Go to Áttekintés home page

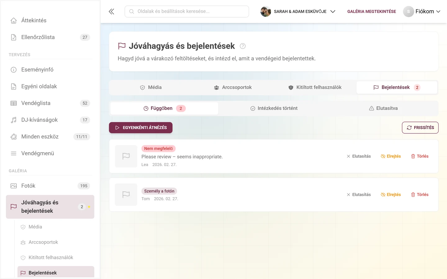50,20
